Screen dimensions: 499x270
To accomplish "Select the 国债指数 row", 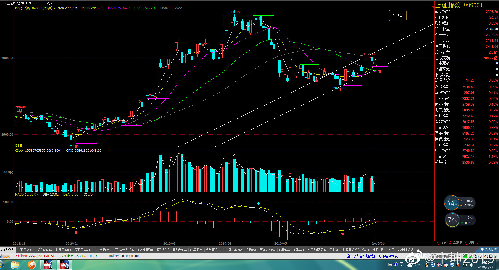I will pyautogui.click(x=466, y=139).
